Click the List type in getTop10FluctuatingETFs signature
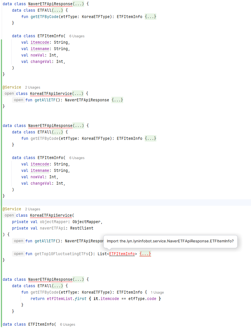The height and width of the screenshot is (328, 251). (x=102, y=254)
